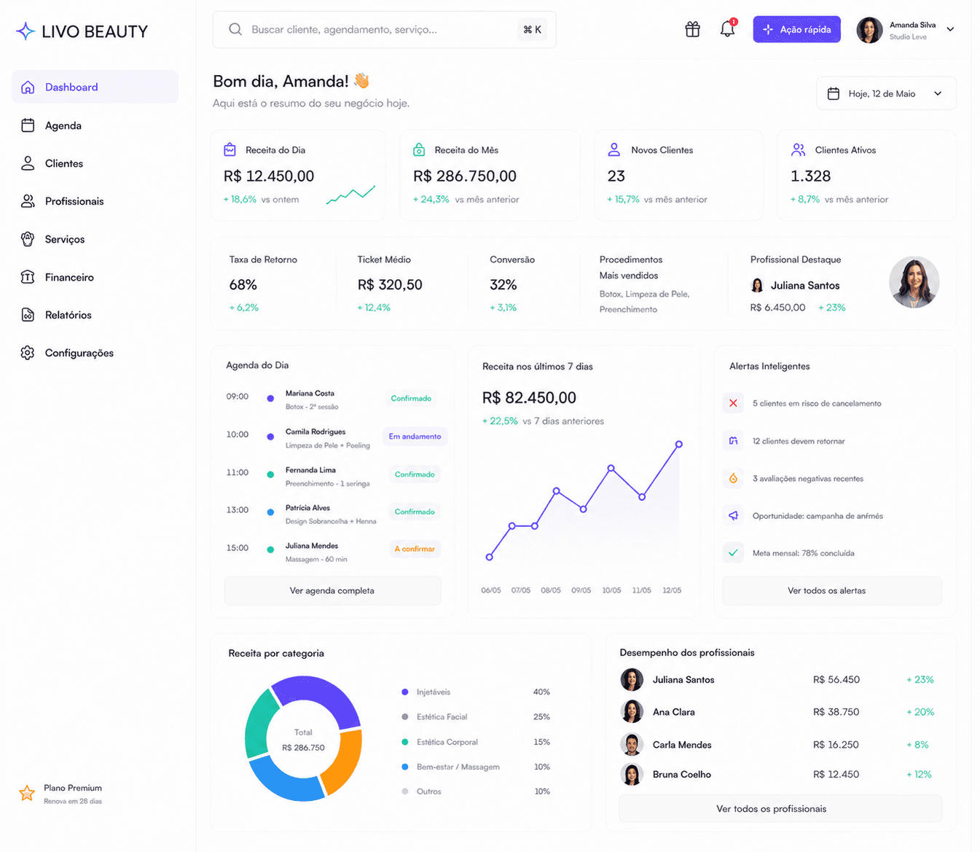Click the 12/05 data point on revenue chart
The width and height of the screenshot is (980, 852).
click(678, 444)
